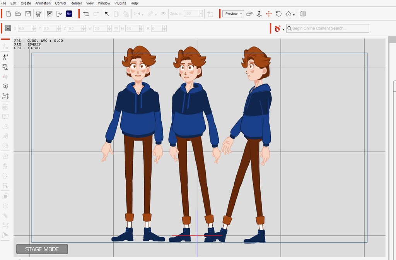Open the Control menu
The height and width of the screenshot is (260, 396).
[x=61, y=3]
